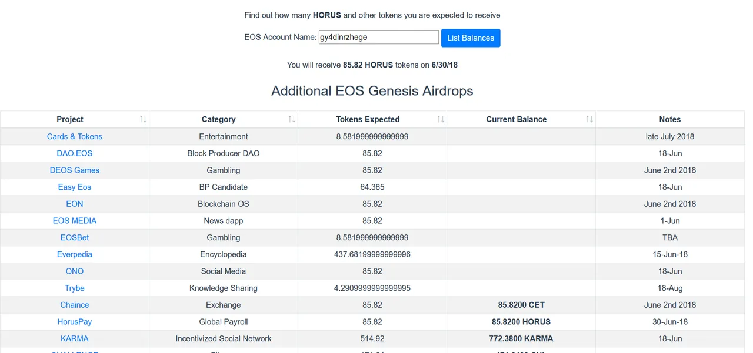Follow the Trybe link
This screenshot has height=353, width=753.
click(x=75, y=288)
